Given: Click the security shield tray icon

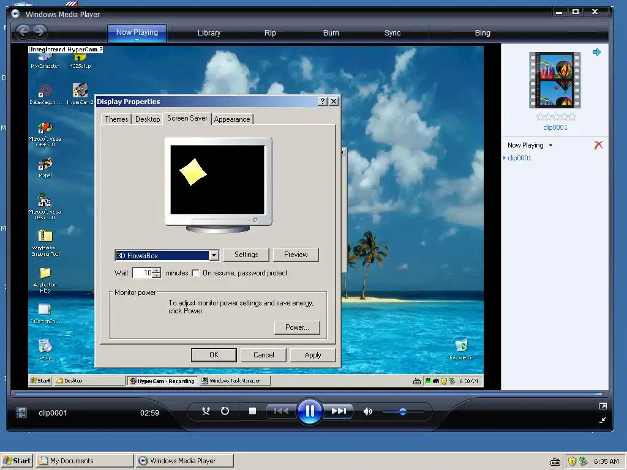Looking at the screenshot, I should (x=573, y=461).
